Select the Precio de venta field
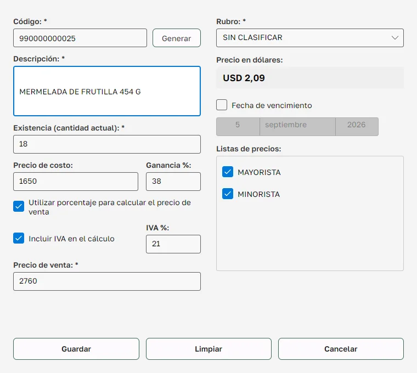The image size is (417, 373). tap(107, 281)
